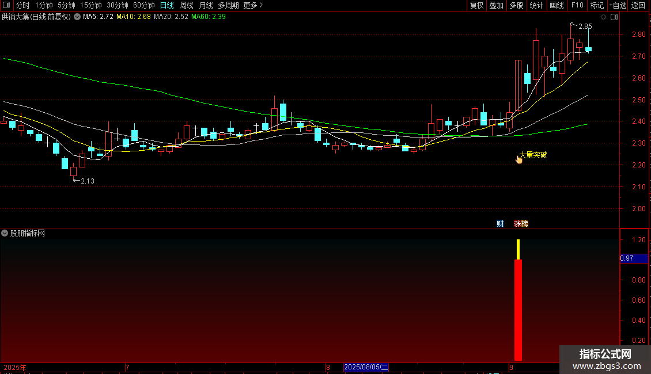The width and height of the screenshot is (651, 374).
Task: Switch to 月线 monthly chart
Action: click(x=206, y=5)
